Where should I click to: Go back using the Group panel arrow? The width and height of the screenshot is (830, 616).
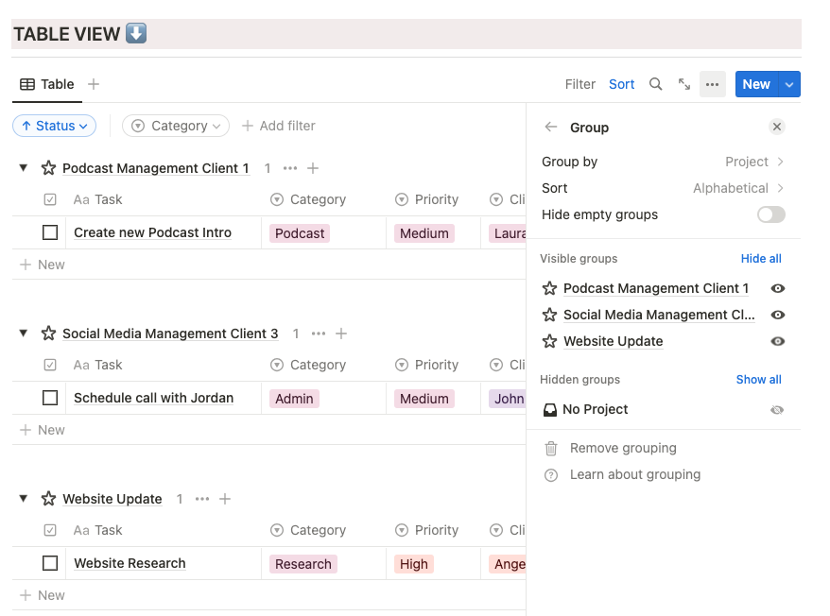[x=551, y=128]
